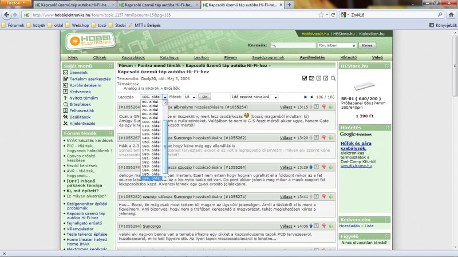Open the Idő szerint növekvő sort dropdown
458x257 pixels.
[x=254, y=97]
